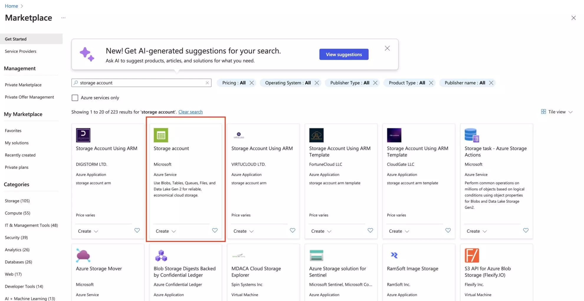The width and height of the screenshot is (584, 301).
Task: Click the marketplace search input field
Action: pyautogui.click(x=141, y=83)
